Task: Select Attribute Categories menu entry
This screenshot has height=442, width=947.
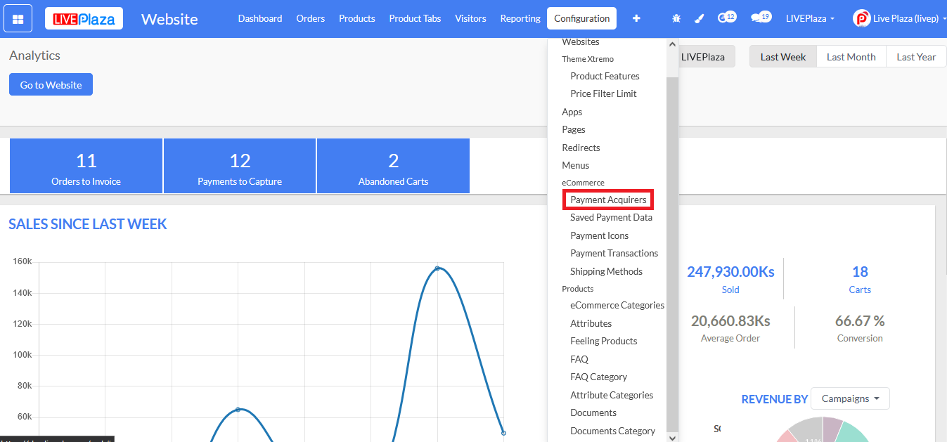Action: pyautogui.click(x=612, y=395)
